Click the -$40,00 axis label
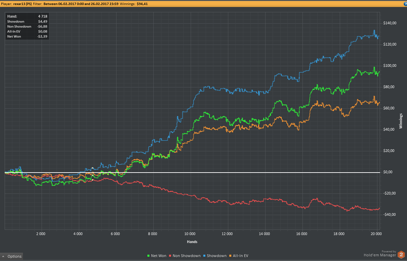The width and height of the screenshot is (407, 261). coord(390,215)
